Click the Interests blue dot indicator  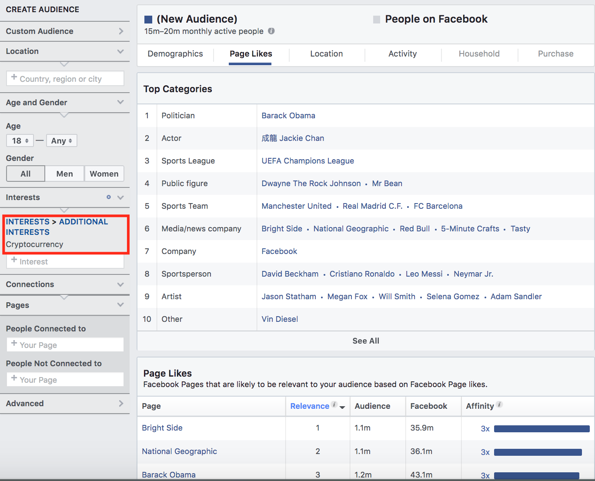[x=109, y=197]
